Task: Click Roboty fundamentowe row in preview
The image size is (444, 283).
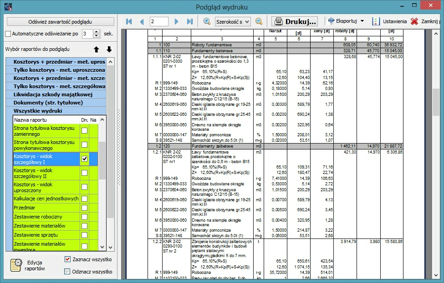Action: pyautogui.click(x=275, y=45)
